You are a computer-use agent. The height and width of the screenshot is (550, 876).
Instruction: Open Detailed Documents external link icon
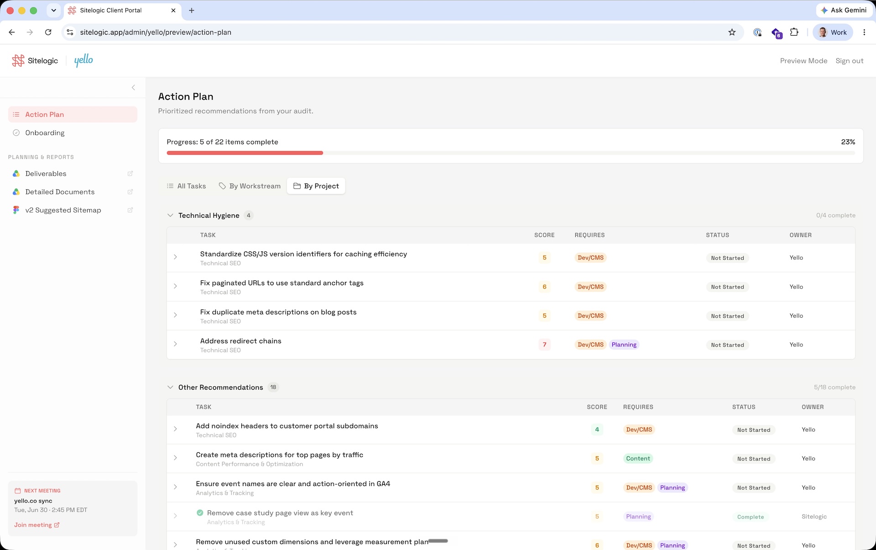(x=130, y=192)
